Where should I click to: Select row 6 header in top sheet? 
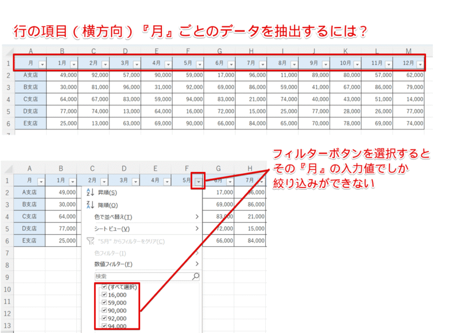pos(8,123)
